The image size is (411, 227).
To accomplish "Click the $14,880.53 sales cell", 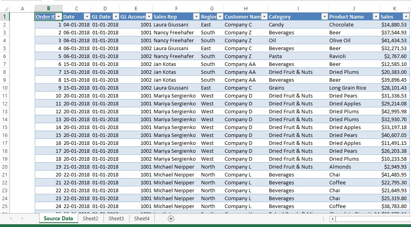I will pyautogui.click(x=394, y=24).
